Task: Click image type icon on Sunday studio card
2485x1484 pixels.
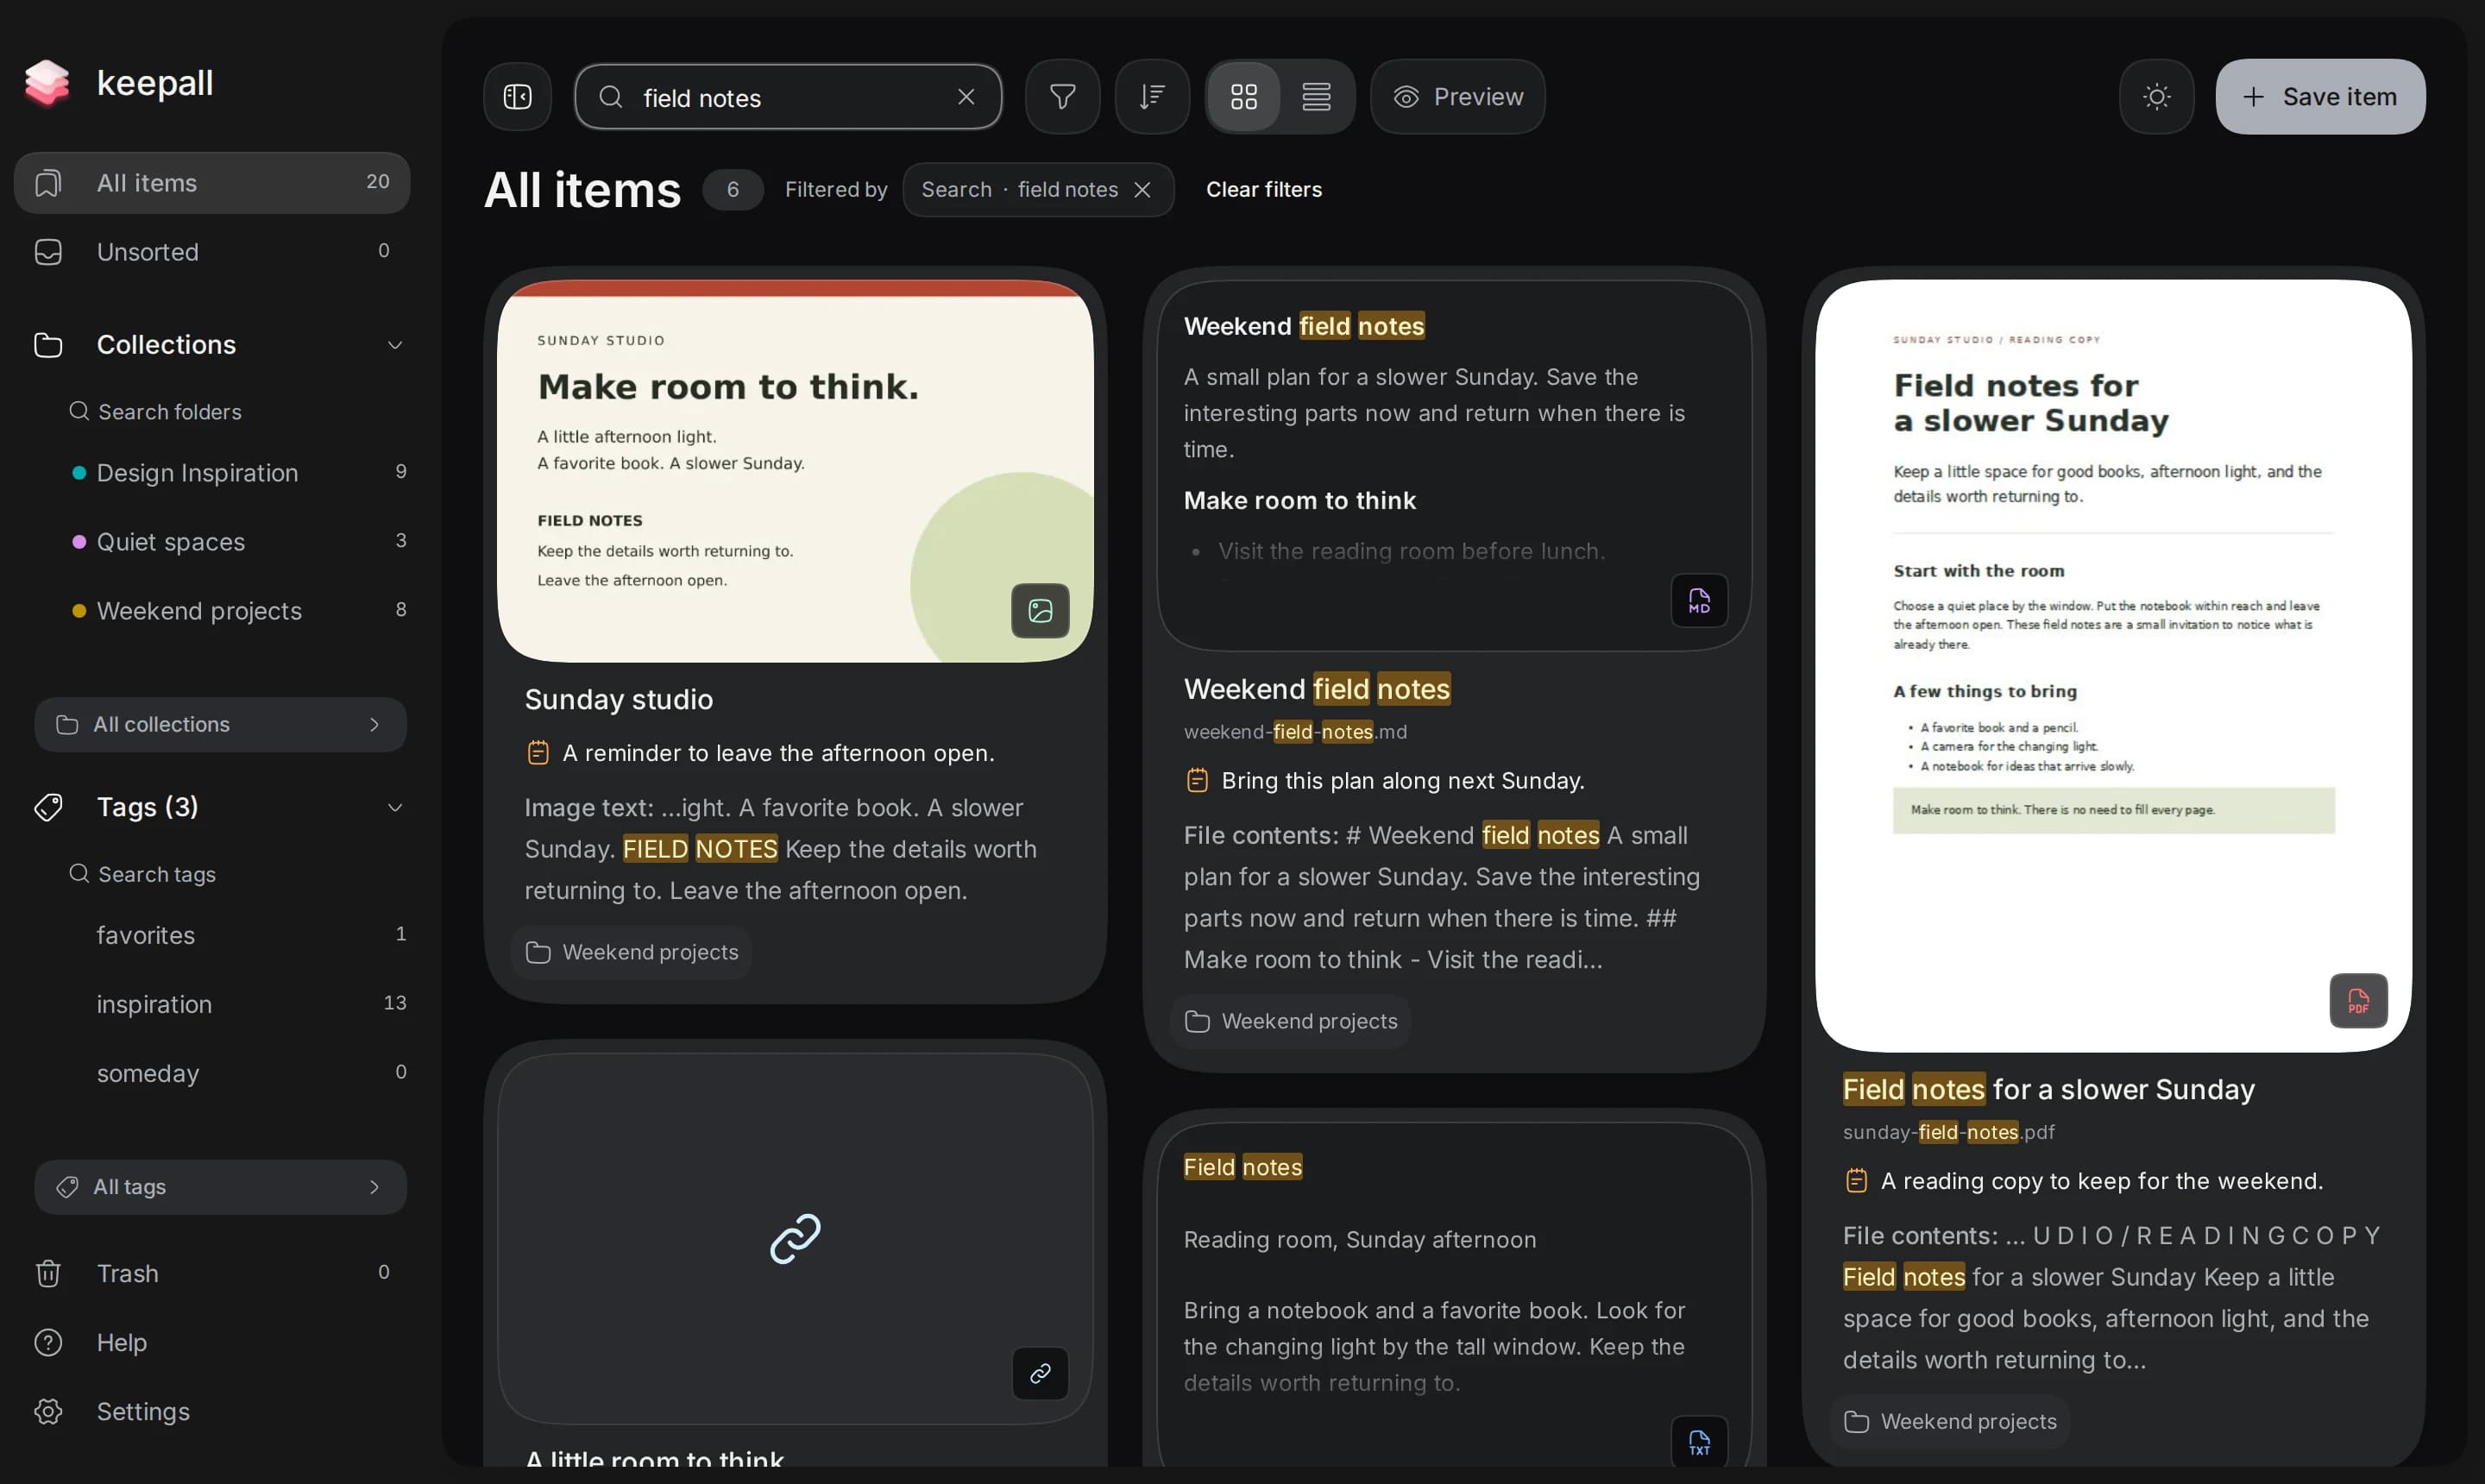Action: pyautogui.click(x=1040, y=611)
